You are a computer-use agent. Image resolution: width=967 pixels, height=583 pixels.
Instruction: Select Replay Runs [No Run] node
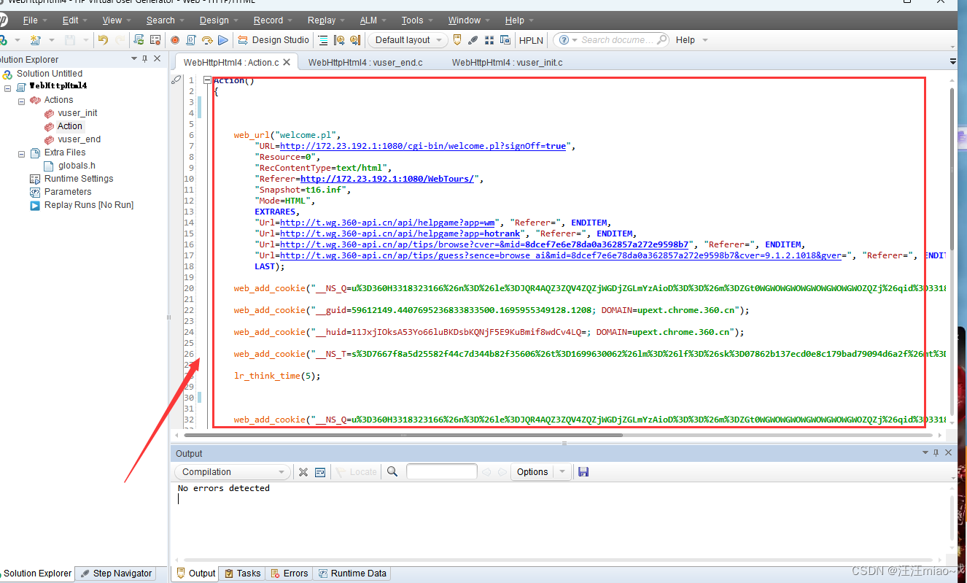[x=89, y=205]
